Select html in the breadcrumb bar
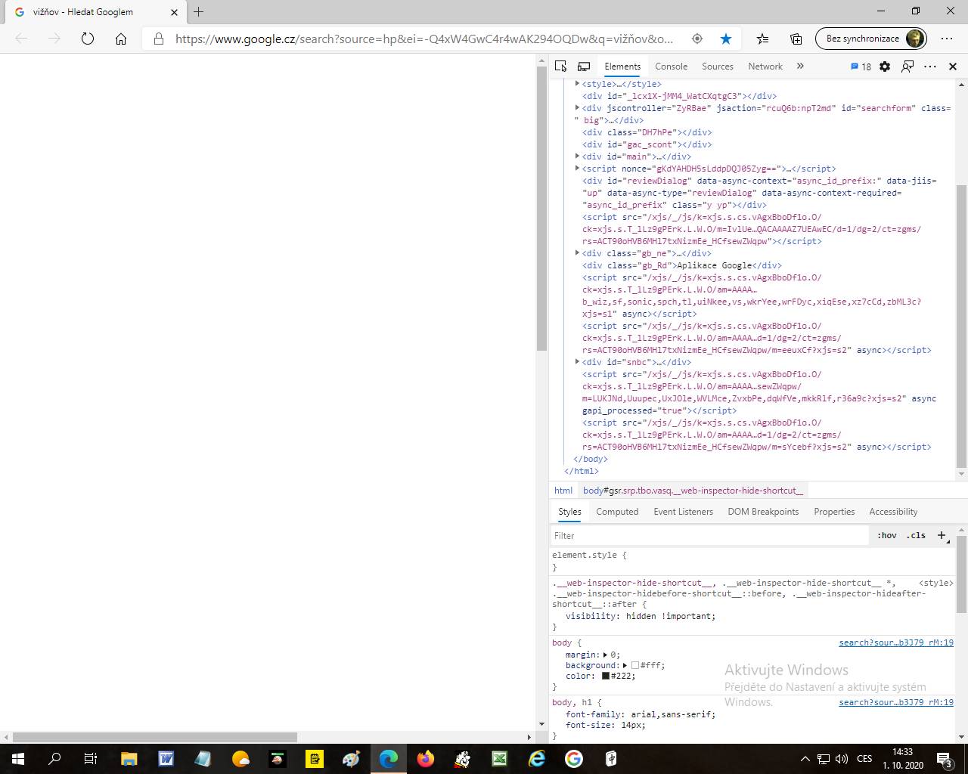This screenshot has height=774, width=968. pos(563,491)
